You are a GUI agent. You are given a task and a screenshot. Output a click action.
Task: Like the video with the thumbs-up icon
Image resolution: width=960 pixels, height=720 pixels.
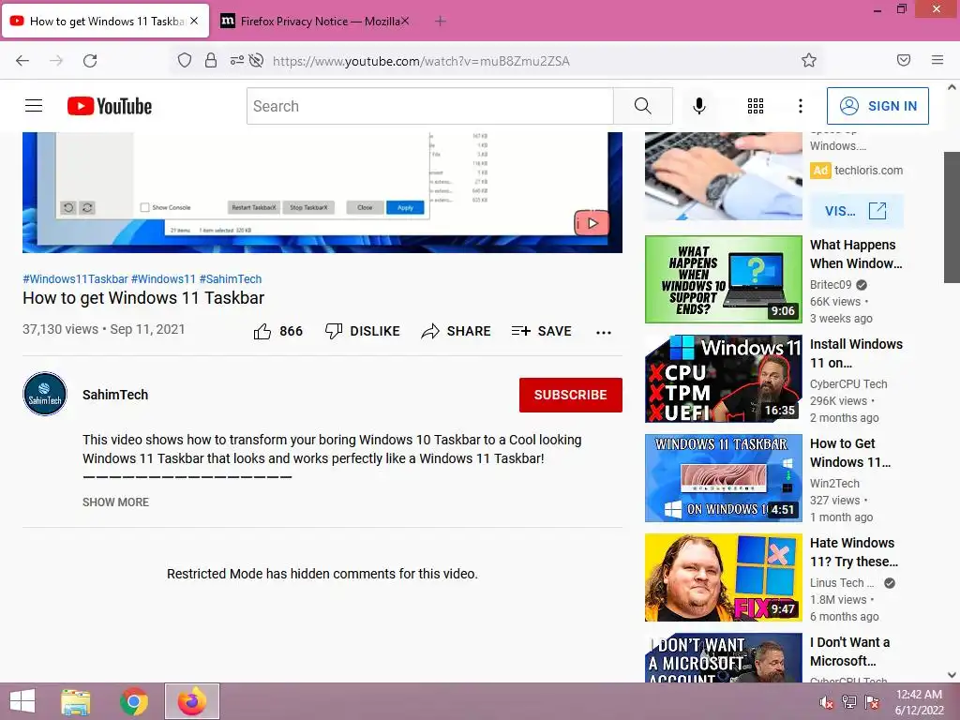(x=262, y=331)
